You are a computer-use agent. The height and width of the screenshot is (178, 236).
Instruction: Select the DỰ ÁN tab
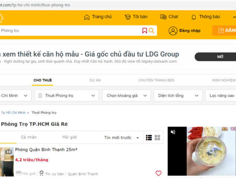(95, 80)
